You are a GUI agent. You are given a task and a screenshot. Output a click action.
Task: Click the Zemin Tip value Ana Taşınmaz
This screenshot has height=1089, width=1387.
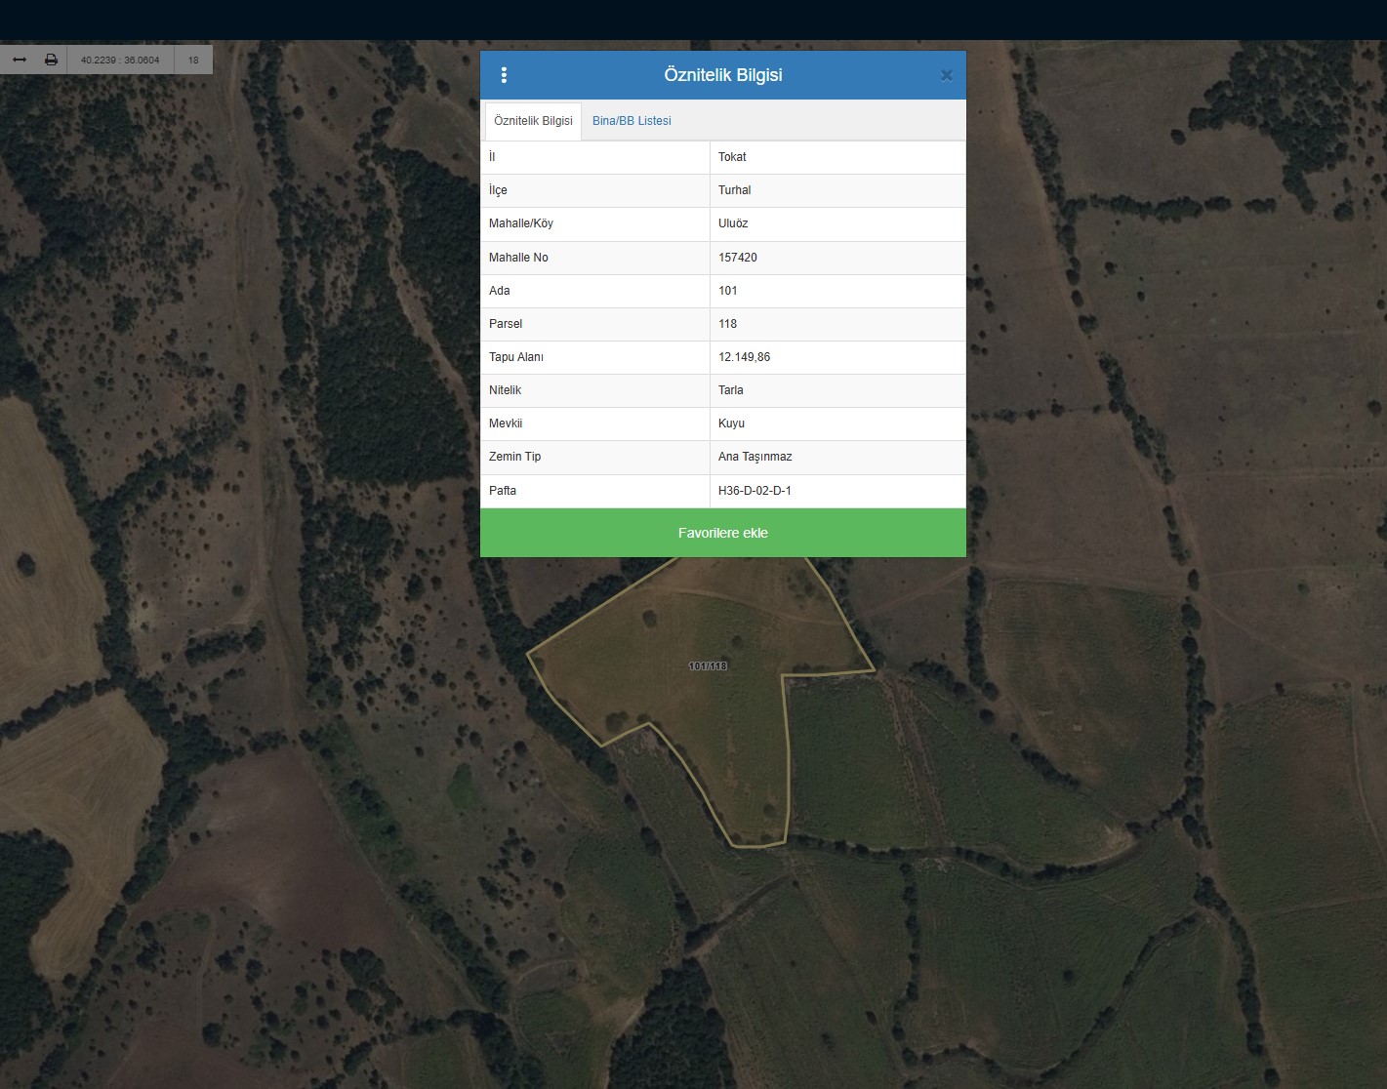coord(755,457)
